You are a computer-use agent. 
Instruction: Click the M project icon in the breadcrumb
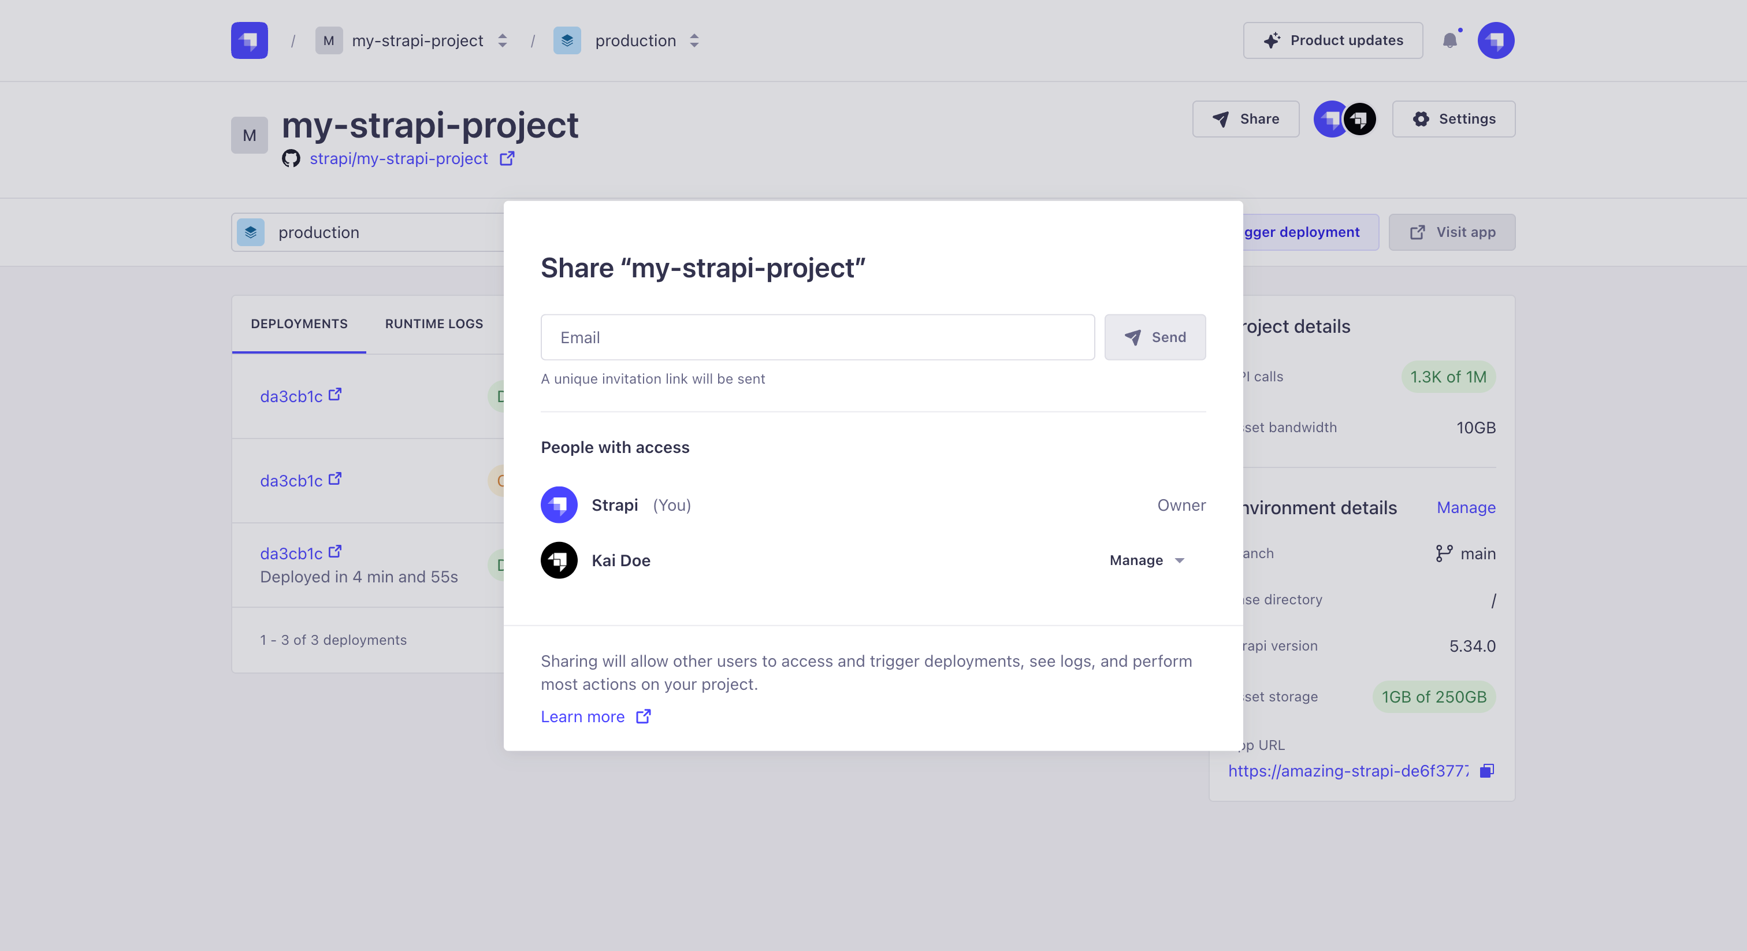pyautogui.click(x=328, y=40)
